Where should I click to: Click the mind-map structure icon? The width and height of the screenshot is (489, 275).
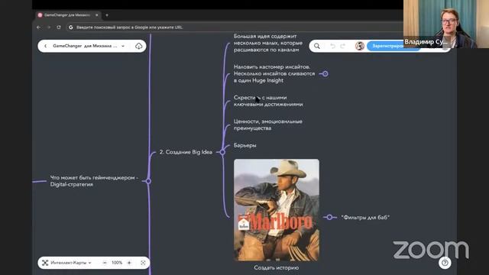point(45,263)
